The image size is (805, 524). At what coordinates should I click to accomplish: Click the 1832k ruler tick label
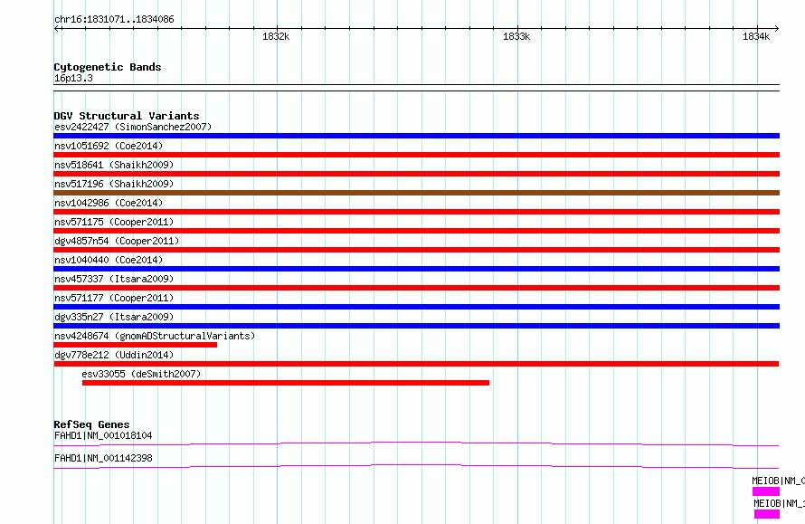pos(276,36)
